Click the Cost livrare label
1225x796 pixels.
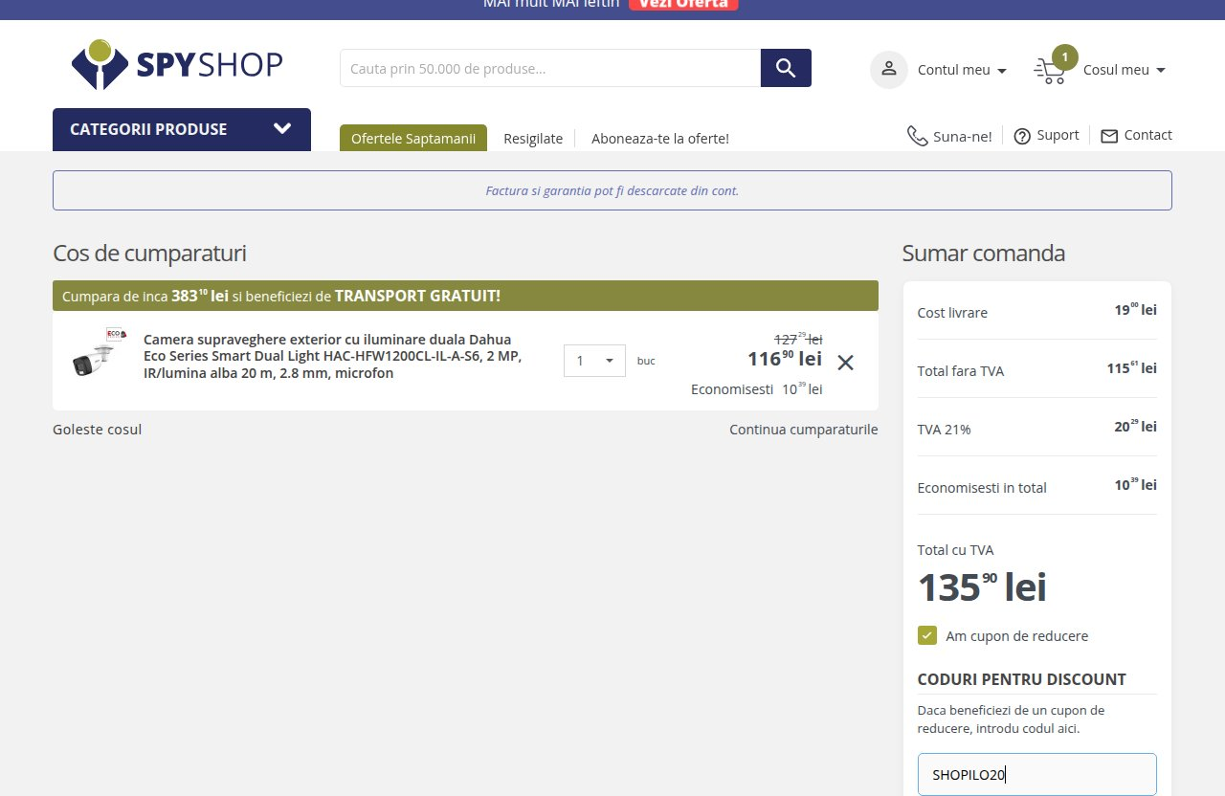(x=952, y=313)
